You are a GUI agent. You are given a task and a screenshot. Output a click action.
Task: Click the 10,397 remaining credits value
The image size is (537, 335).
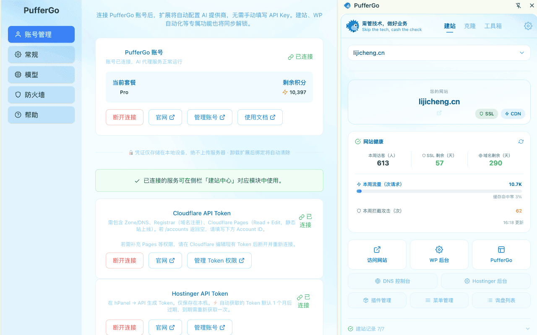tap(298, 92)
